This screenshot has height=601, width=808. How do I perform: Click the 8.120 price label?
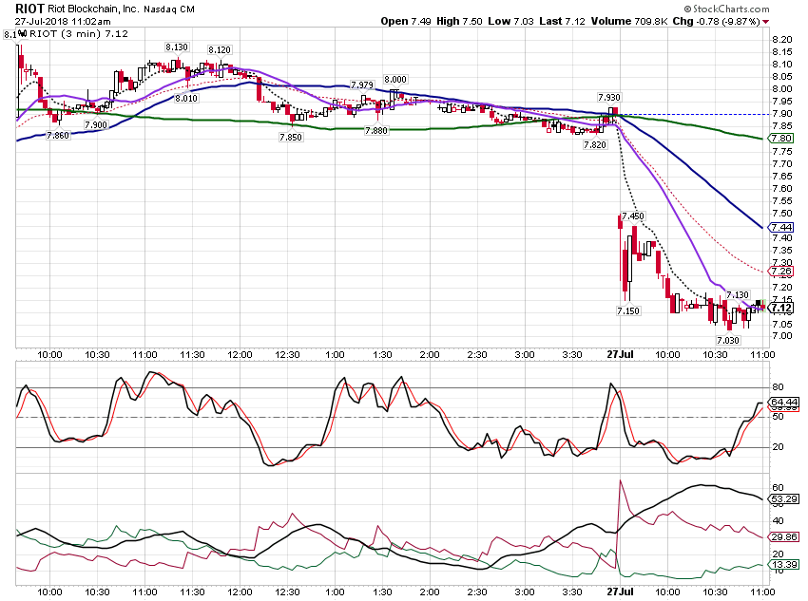pos(220,50)
